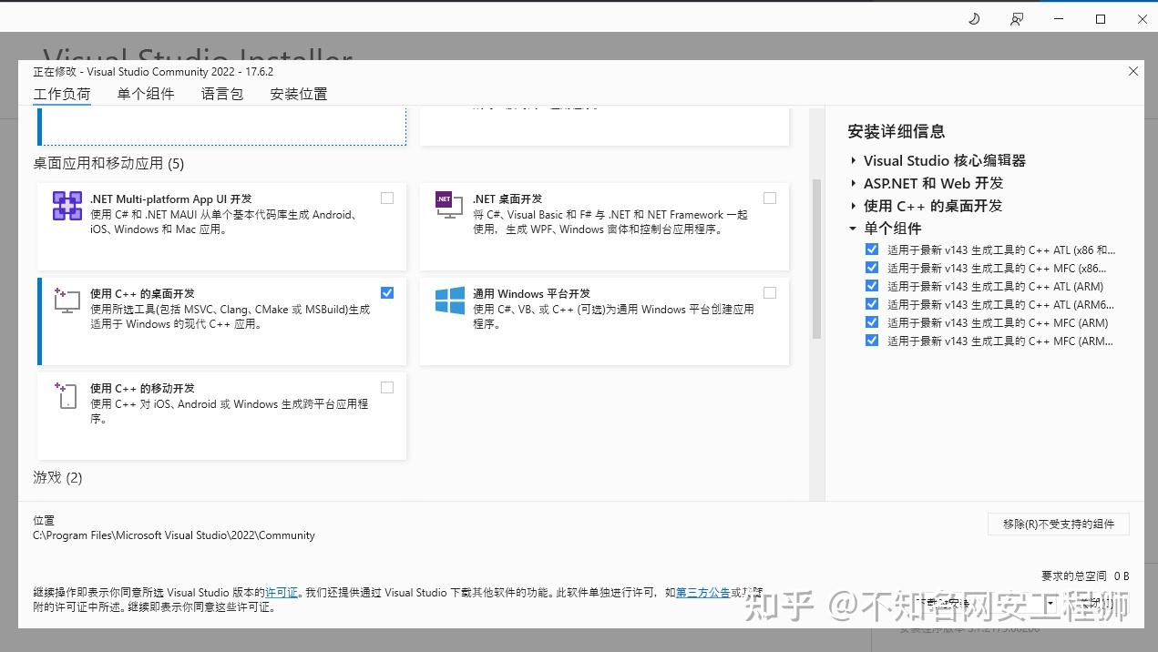Click the 使用 C++ 的移动开发 workload icon
The width and height of the screenshot is (1158, 652).
(x=67, y=395)
